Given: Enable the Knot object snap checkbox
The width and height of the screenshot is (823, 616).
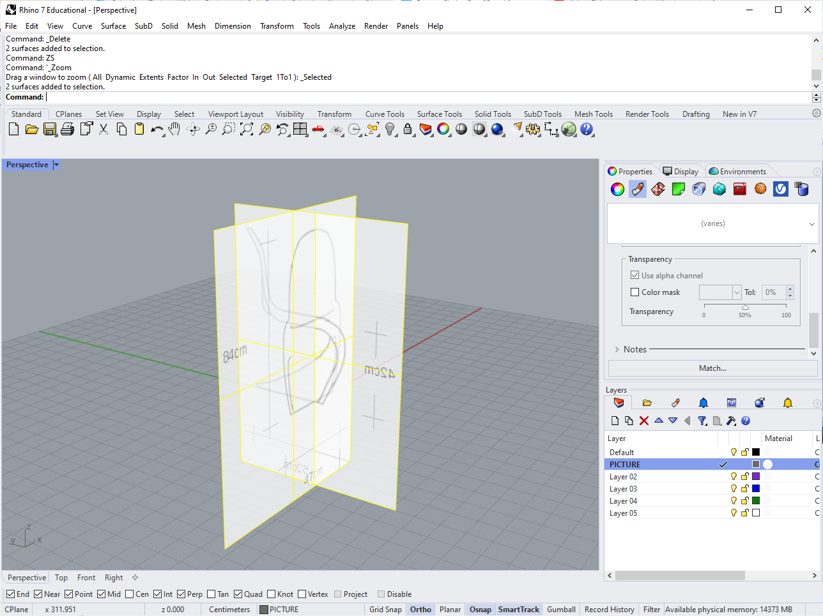Looking at the screenshot, I should [272, 594].
